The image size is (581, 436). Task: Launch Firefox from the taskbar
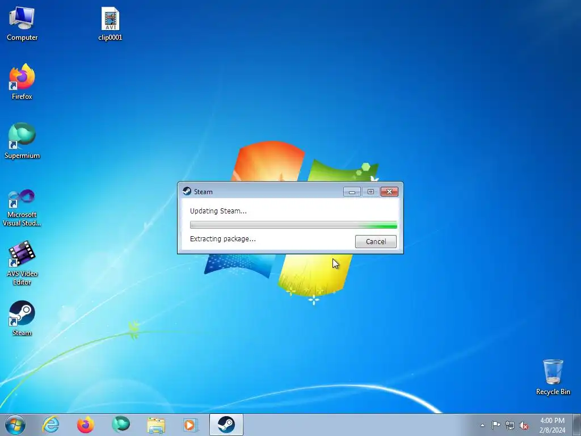pos(85,425)
